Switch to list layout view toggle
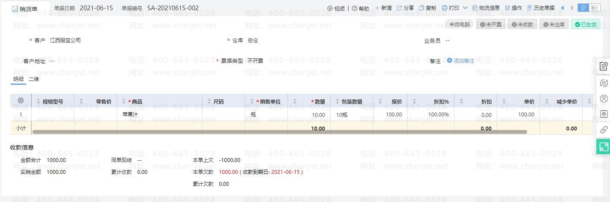Image resolution: width=610 pixels, height=202 pixels. coord(583,8)
